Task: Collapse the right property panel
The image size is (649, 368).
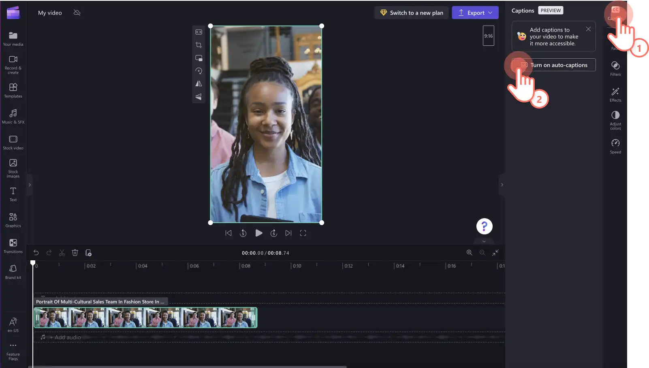Action: click(502, 185)
